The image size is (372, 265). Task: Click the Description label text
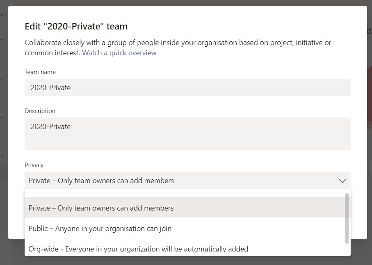point(40,111)
